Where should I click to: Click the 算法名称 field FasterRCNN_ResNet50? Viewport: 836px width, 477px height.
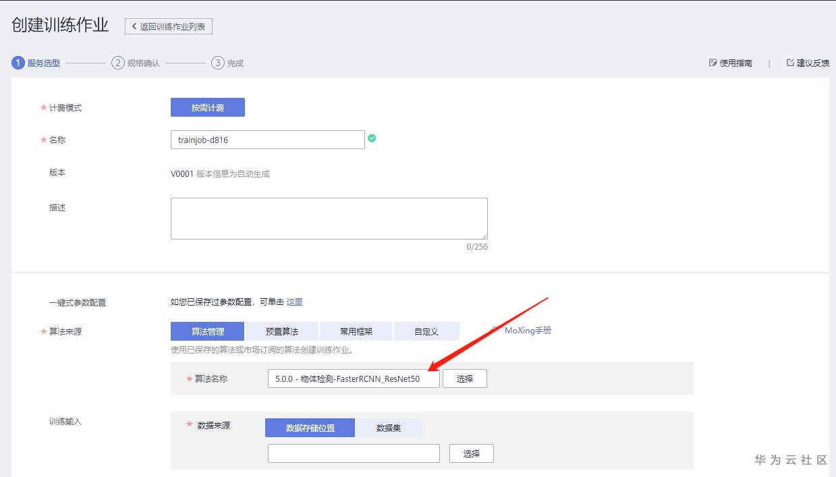point(354,378)
